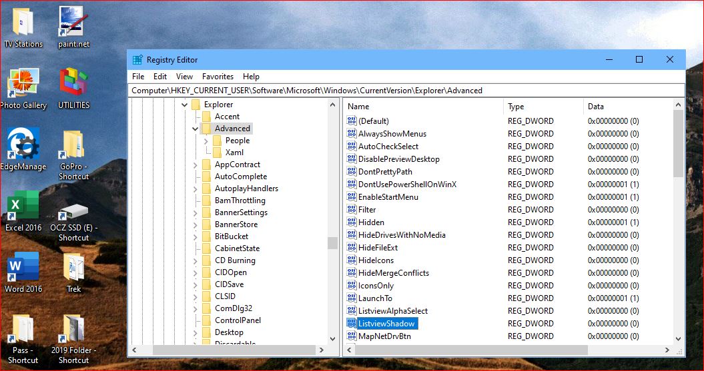
Task: Click the values pane horizontal scrollbar thumb
Action: coord(471,350)
